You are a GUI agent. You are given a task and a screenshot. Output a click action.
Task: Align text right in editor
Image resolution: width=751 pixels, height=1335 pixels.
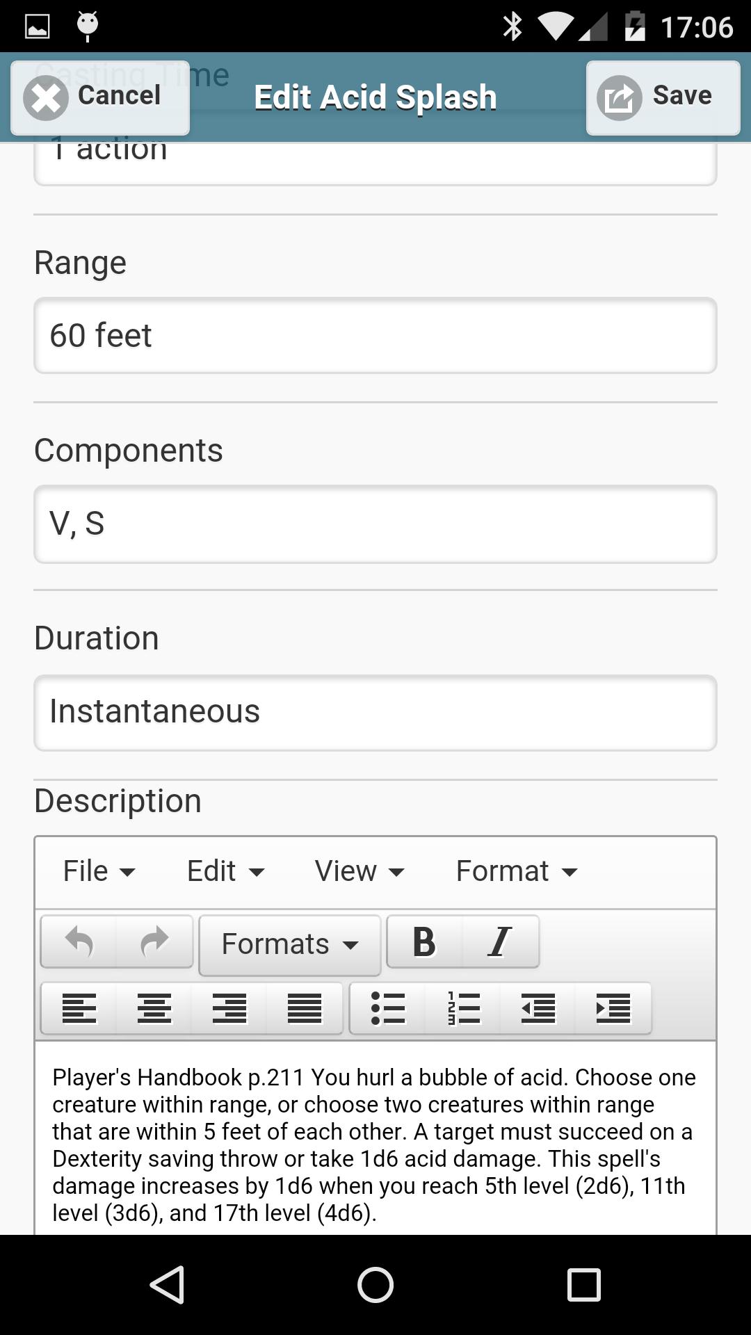click(x=229, y=1008)
